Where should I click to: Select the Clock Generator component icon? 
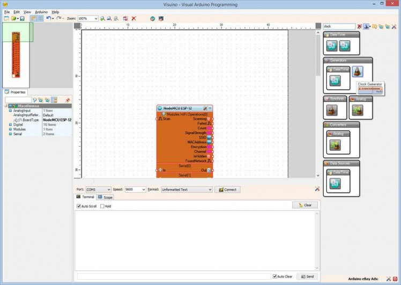[x=358, y=71]
